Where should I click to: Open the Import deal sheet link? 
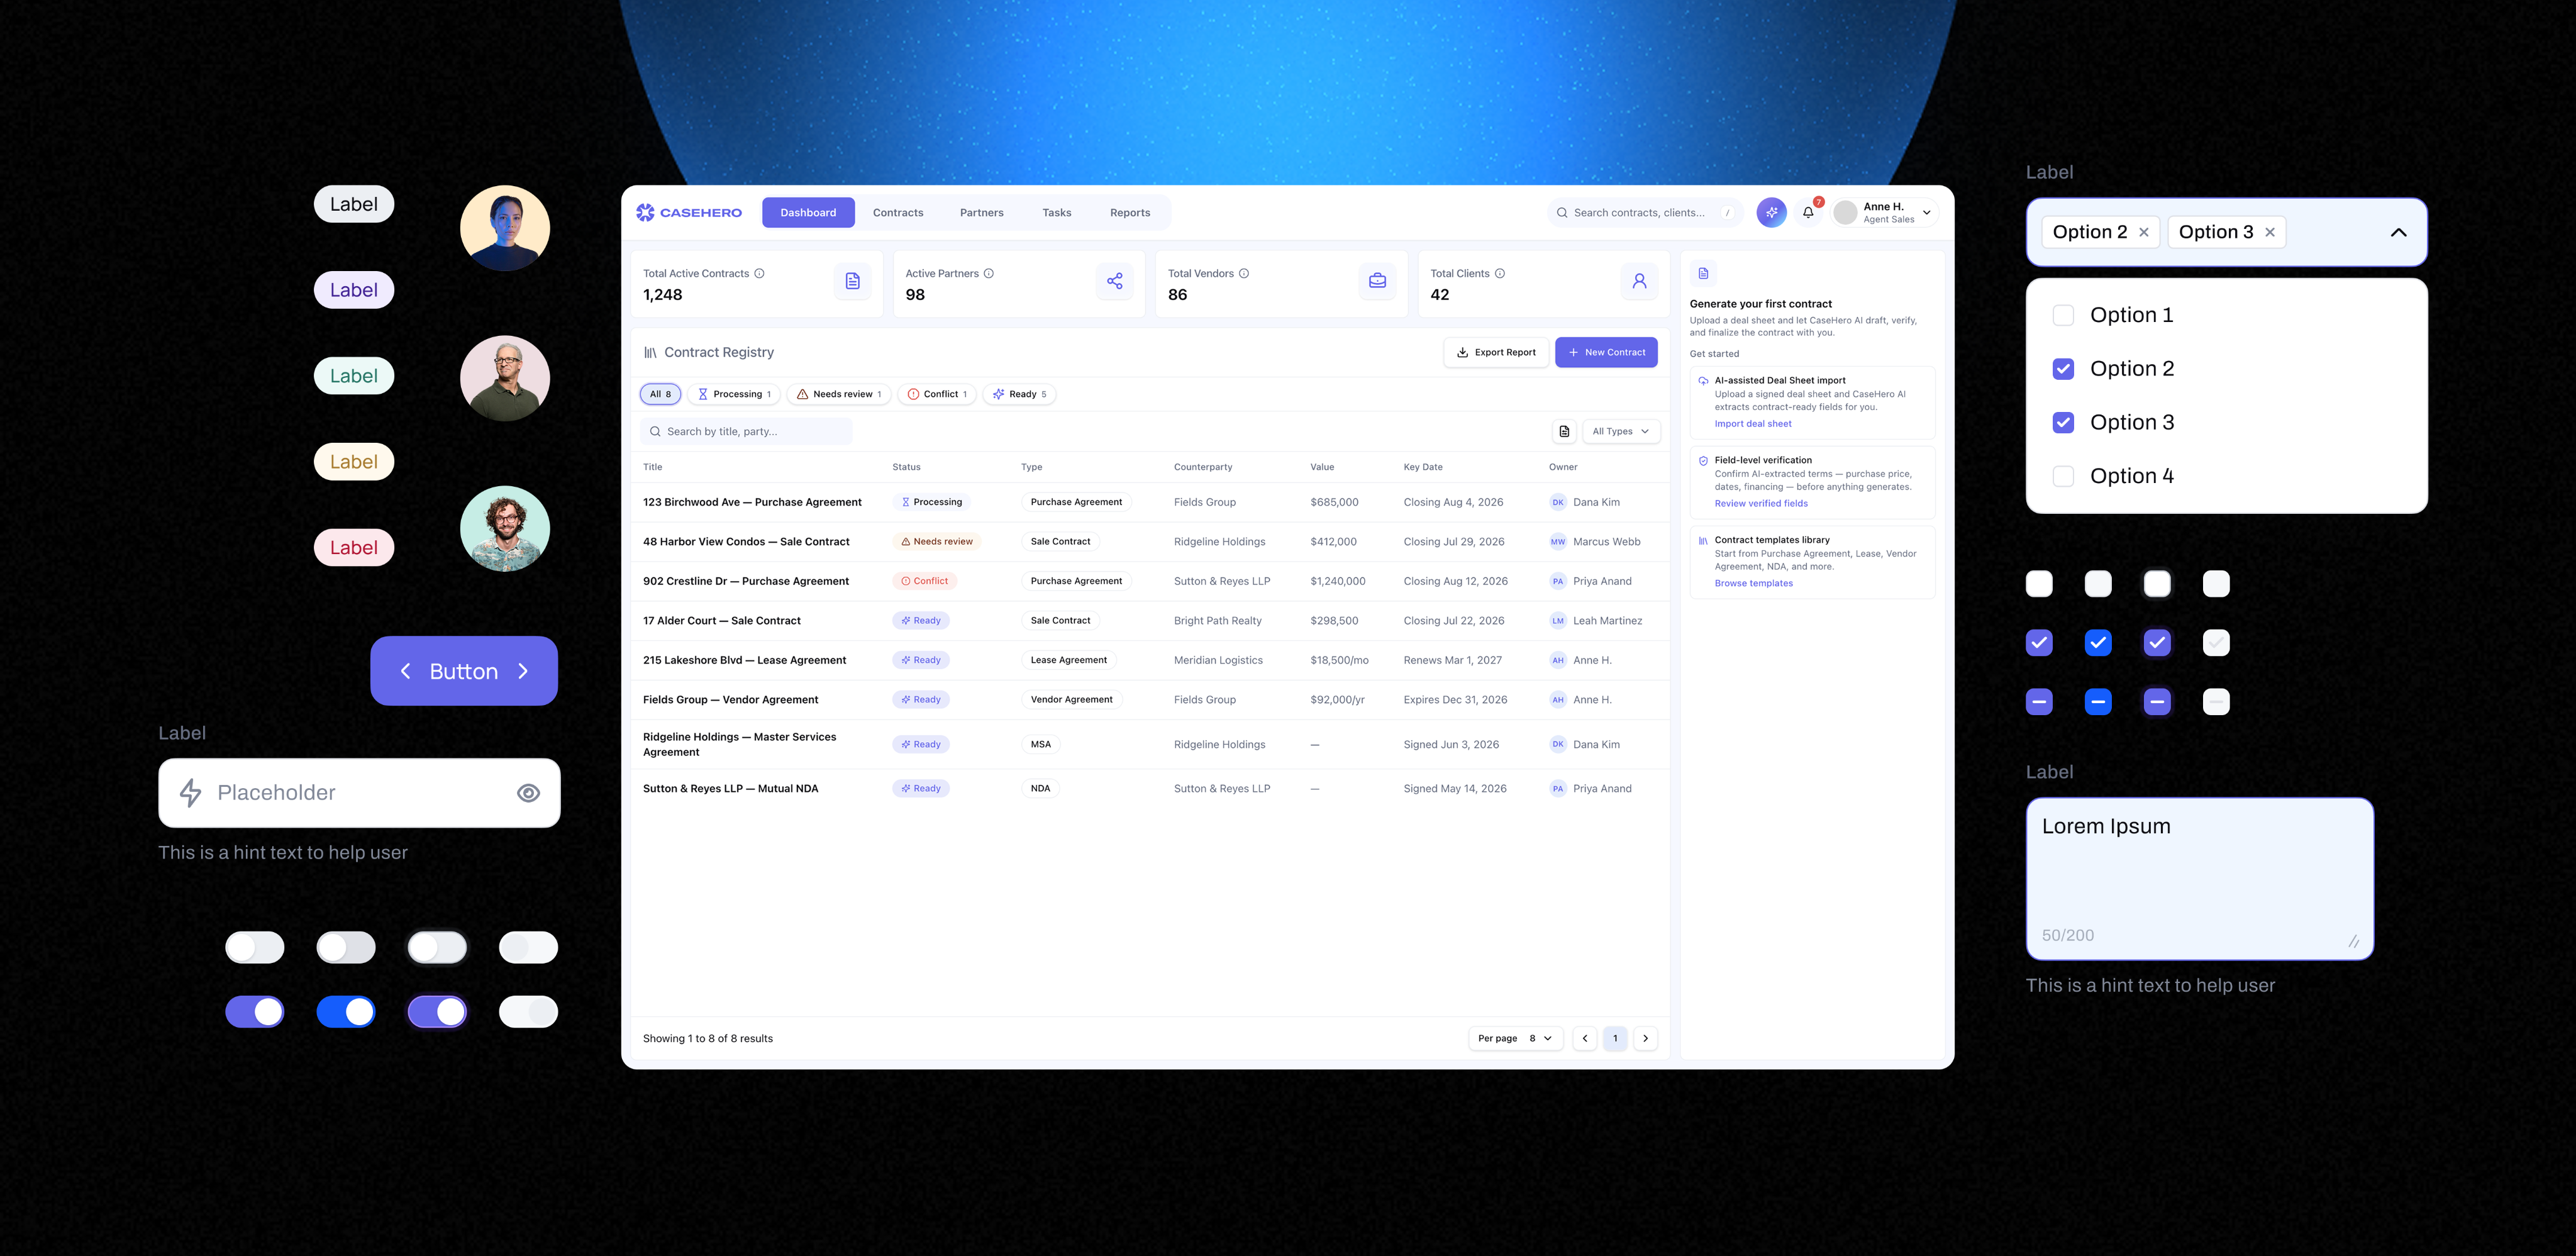(x=1753, y=424)
